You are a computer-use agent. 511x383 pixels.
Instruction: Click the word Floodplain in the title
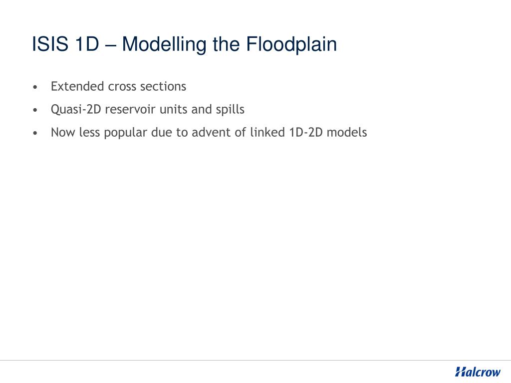pos(291,44)
